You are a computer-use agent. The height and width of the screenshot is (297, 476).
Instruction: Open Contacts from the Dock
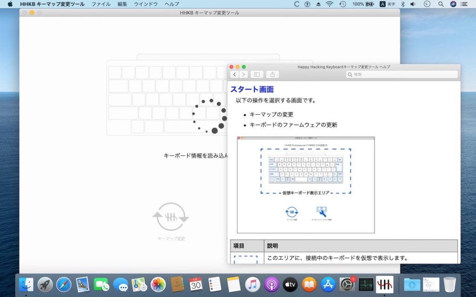coord(177,284)
